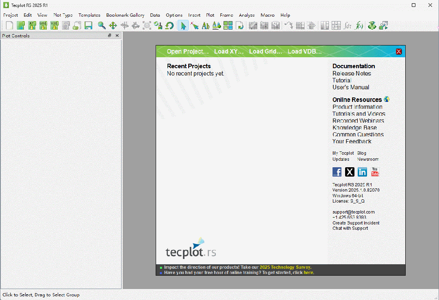439x300 pixels.
Task: Click the table-with-columns toolbar icon
Action: pos(325,26)
